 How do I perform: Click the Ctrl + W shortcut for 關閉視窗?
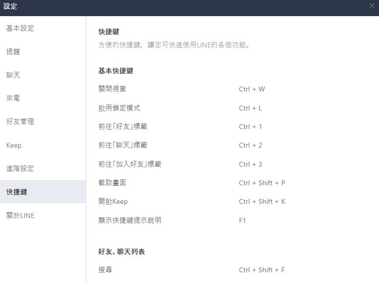[x=252, y=89]
